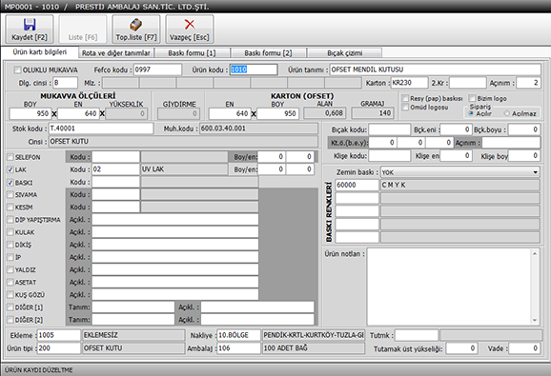The height and width of the screenshot is (376, 551).
Task: Click Tutamak üst yüksekliği field
Action: pos(461,348)
